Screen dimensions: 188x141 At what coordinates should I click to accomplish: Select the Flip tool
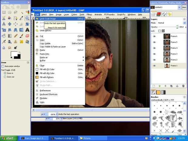coord(22,30)
